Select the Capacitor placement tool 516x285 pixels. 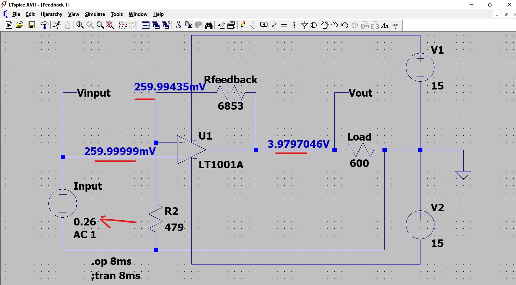284,25
